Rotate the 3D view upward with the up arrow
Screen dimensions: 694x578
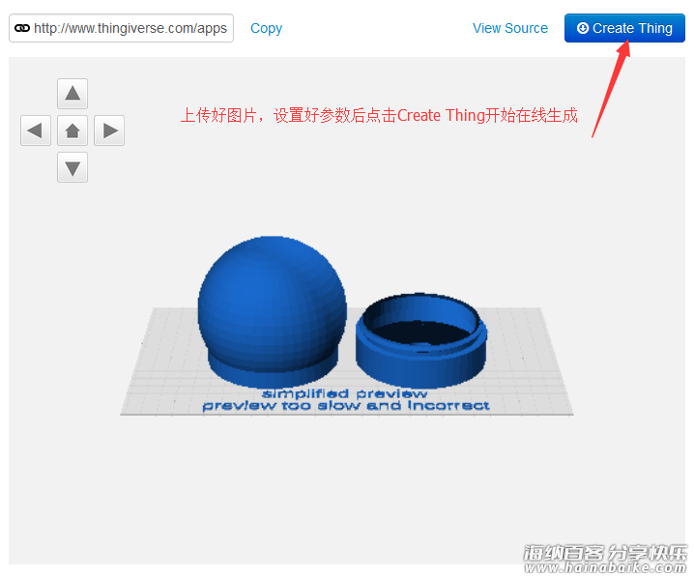tap(72, 94)
